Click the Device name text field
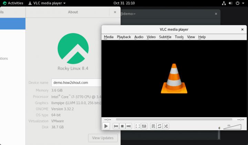The width and height of the screenshot is (248, 145). 76,82
